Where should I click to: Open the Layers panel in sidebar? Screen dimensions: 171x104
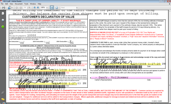[3, 20]
